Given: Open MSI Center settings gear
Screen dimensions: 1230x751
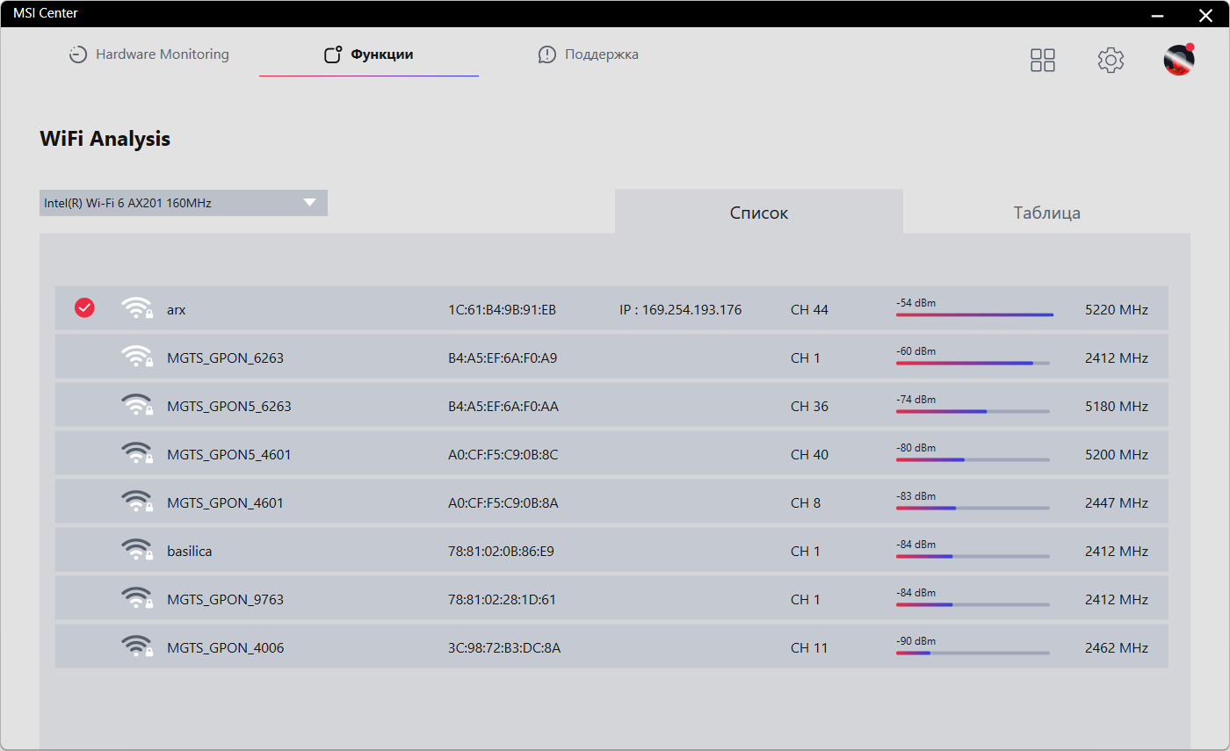Looking at the screenshot, I should tap(1111, 60).
